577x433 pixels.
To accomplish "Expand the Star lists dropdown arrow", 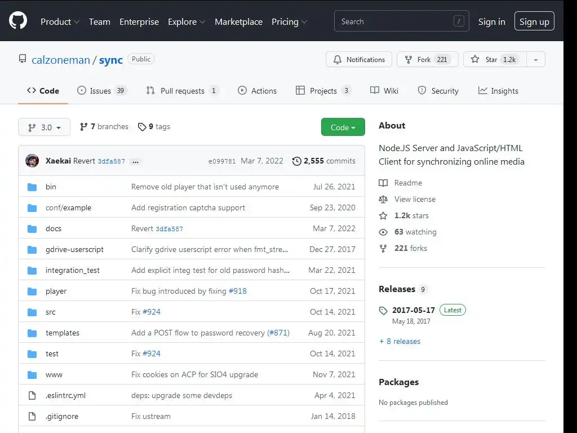I will point(536,60).
